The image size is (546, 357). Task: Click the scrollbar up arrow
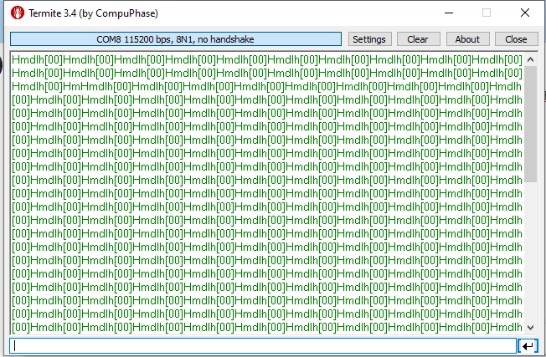[x=531, y=59]
